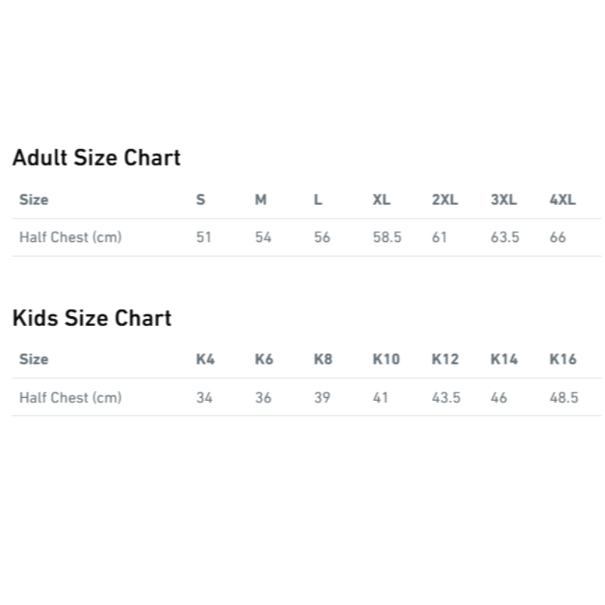Click the K8 kids size header
Viewport: 605px width, 605px height.
[x=323, y=360]
